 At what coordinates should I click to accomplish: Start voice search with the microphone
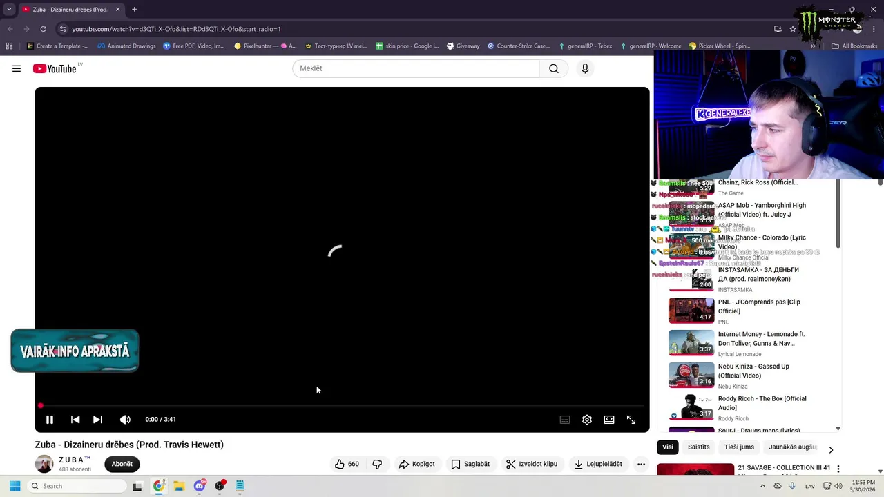point(585,68)
